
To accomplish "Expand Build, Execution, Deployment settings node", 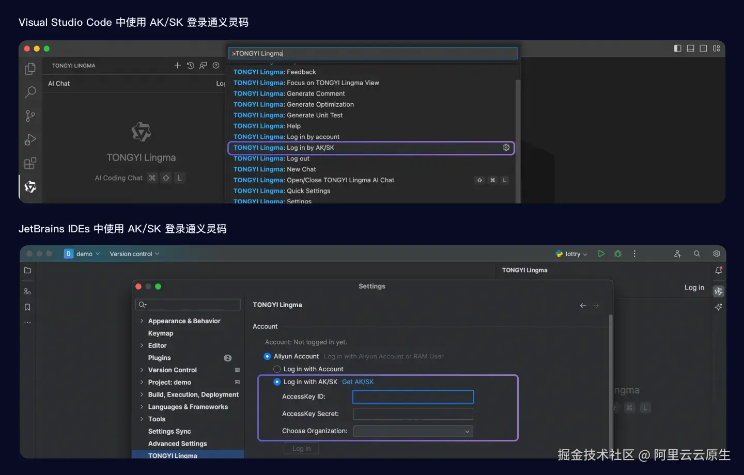I will tap(142, 394).
